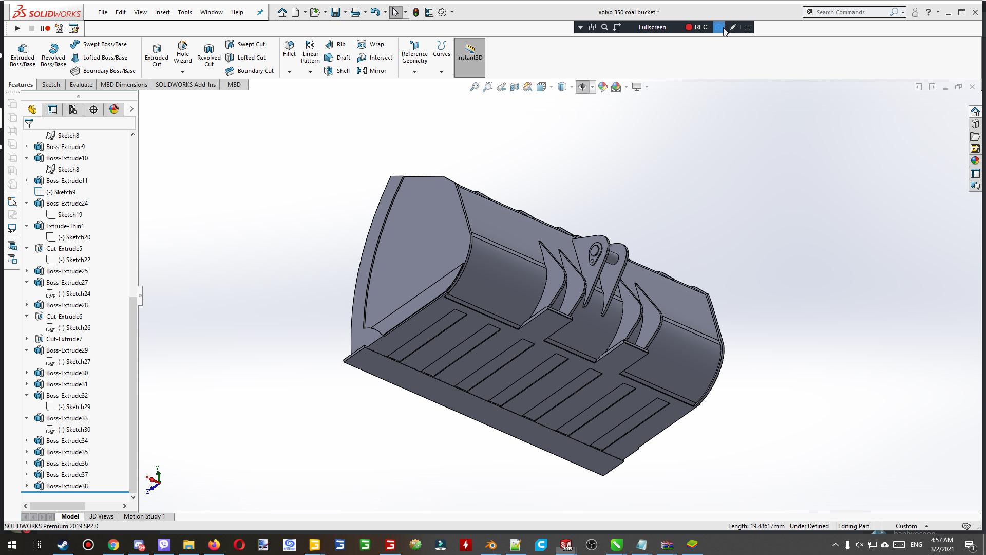Screen dimensions: 986x555
Task: Choose the Fillet tool
Action: coord(289,49)
